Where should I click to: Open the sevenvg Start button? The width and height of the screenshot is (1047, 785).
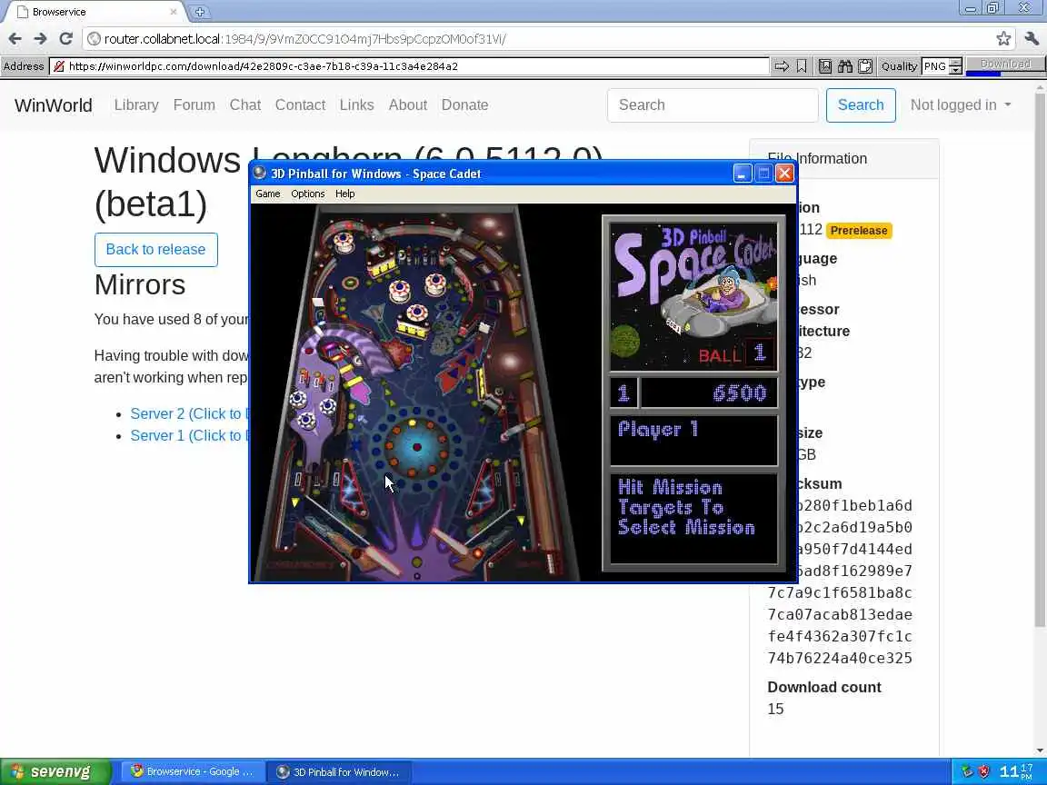click(x=55, y=771)
